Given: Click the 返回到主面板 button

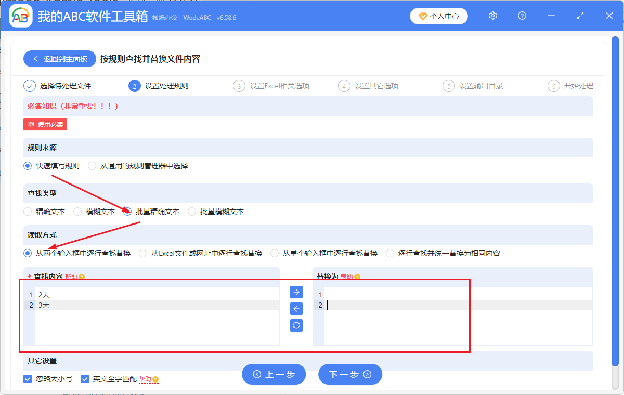Looking at the screenshot, I should [59, 59].
